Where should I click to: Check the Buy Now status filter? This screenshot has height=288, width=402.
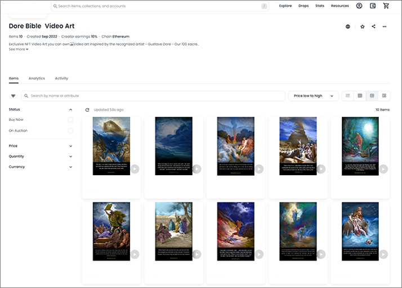point(70,120)
